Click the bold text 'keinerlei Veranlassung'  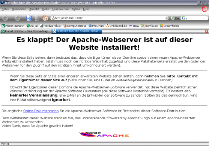click(x=34, y=95)
